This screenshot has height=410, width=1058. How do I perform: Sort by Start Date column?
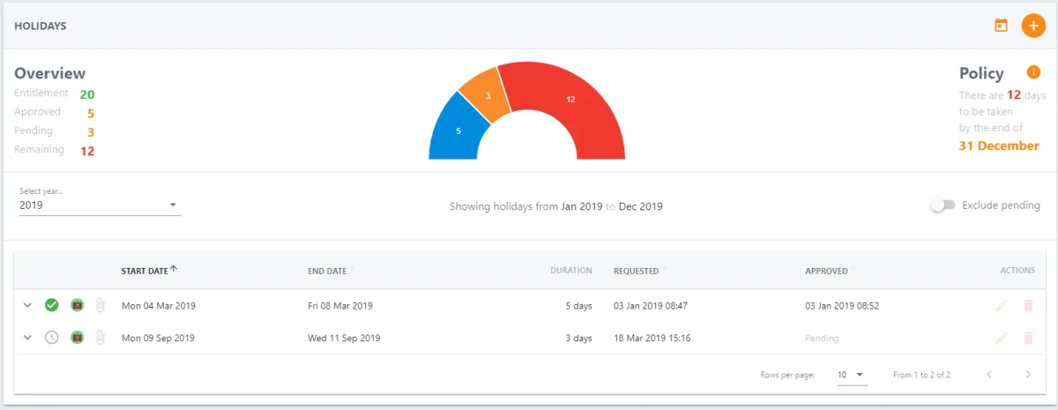pos(150,270)
